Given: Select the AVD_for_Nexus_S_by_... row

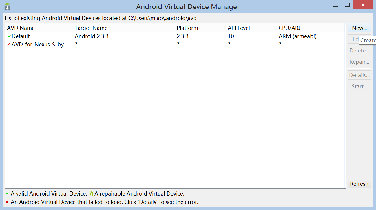Looking at the screenshot, I should pos(175,45).
